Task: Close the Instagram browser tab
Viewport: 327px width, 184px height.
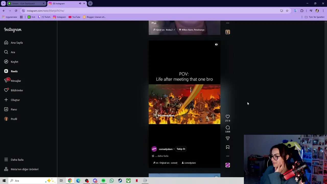Action: (x=84, y=4)
